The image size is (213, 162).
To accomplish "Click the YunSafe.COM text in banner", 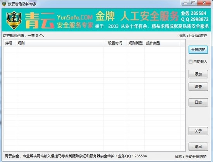I will coord(75,17).
